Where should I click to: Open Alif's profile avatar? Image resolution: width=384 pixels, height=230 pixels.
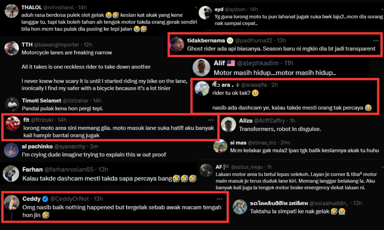(x=201, y=67)
